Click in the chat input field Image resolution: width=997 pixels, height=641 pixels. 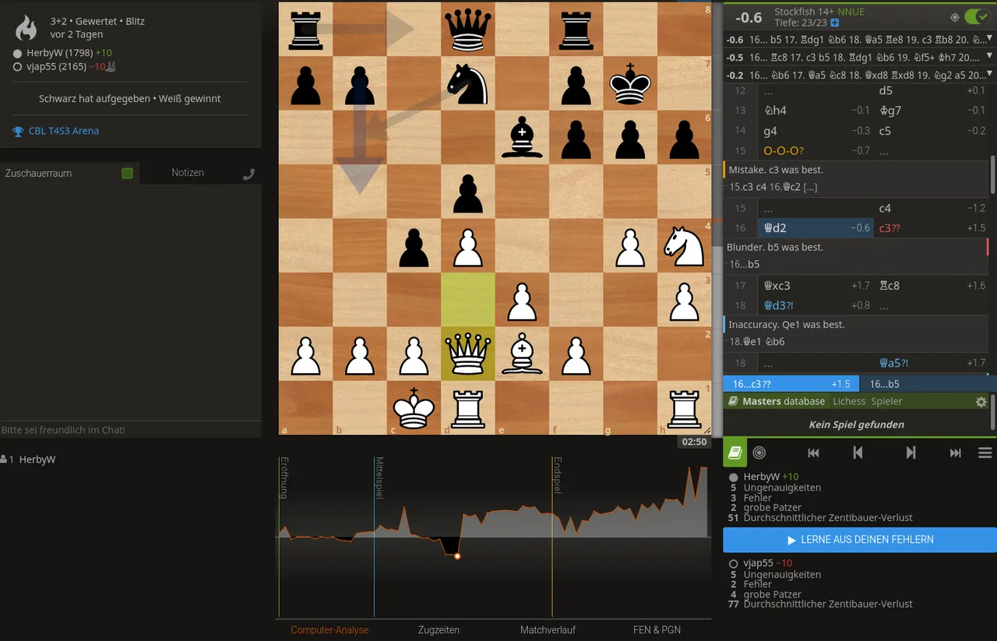click(x=131, y=430)
